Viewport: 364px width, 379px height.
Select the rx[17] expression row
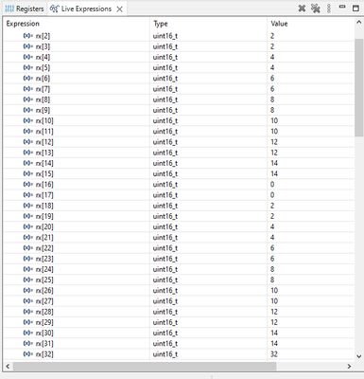point(179,195)
